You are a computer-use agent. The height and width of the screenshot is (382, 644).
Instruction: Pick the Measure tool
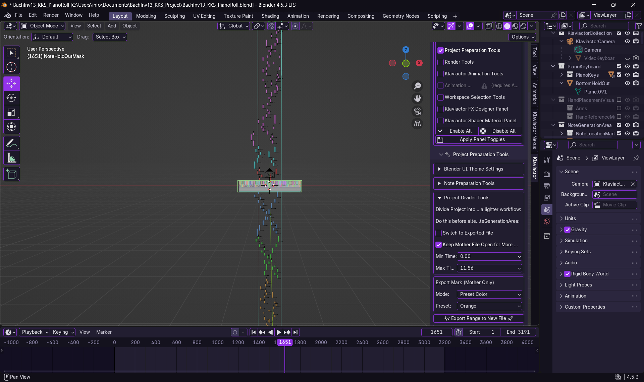point(11,158)
